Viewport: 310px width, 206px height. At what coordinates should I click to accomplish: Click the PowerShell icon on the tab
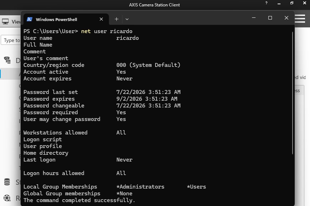click(x=30, y=19)
